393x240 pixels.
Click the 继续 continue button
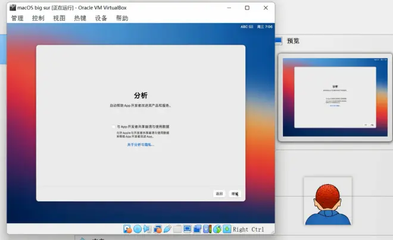pos(235,194)
